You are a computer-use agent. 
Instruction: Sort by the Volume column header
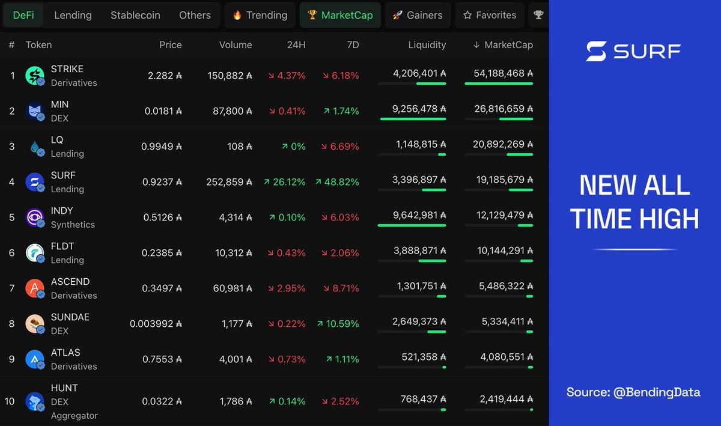click(x=236, y=44)
